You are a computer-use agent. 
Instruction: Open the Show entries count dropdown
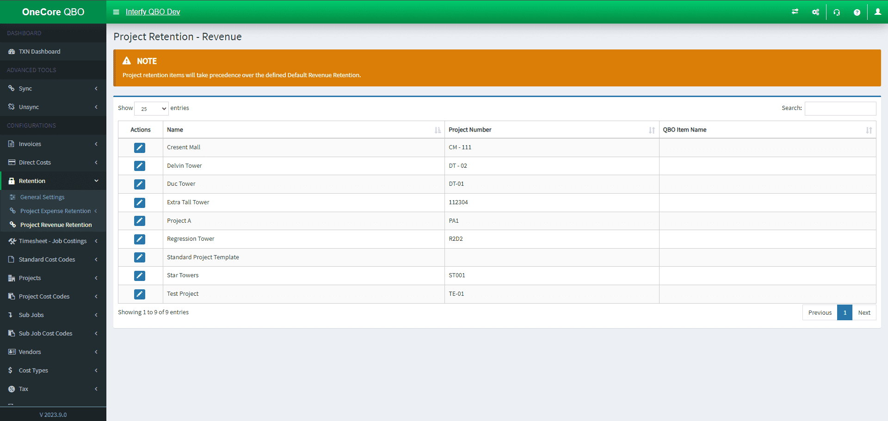(x=151, y=109)
